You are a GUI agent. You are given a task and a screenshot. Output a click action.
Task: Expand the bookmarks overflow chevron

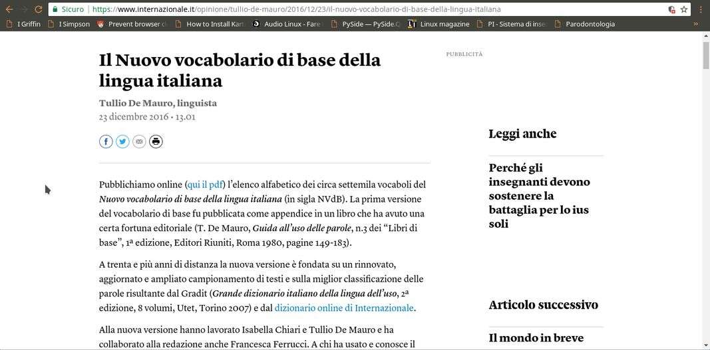click(695, 24)
